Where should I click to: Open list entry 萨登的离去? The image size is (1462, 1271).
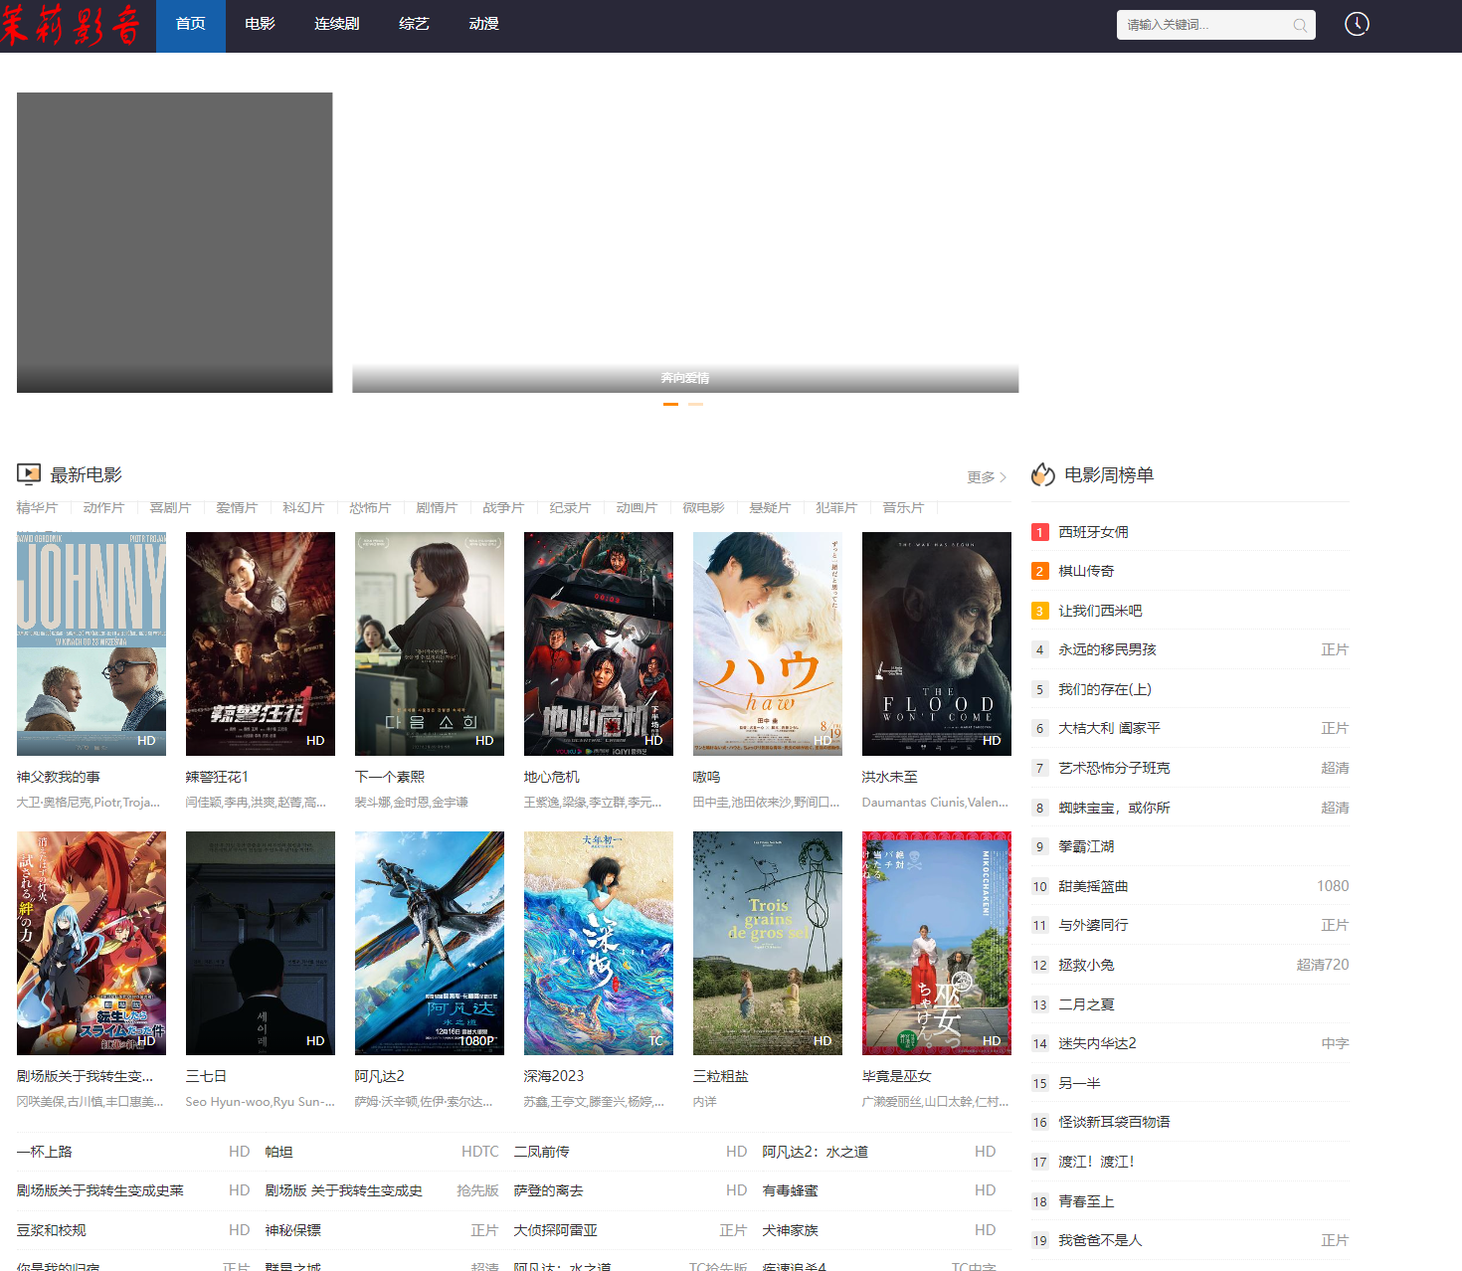(x=549, y=1190)
